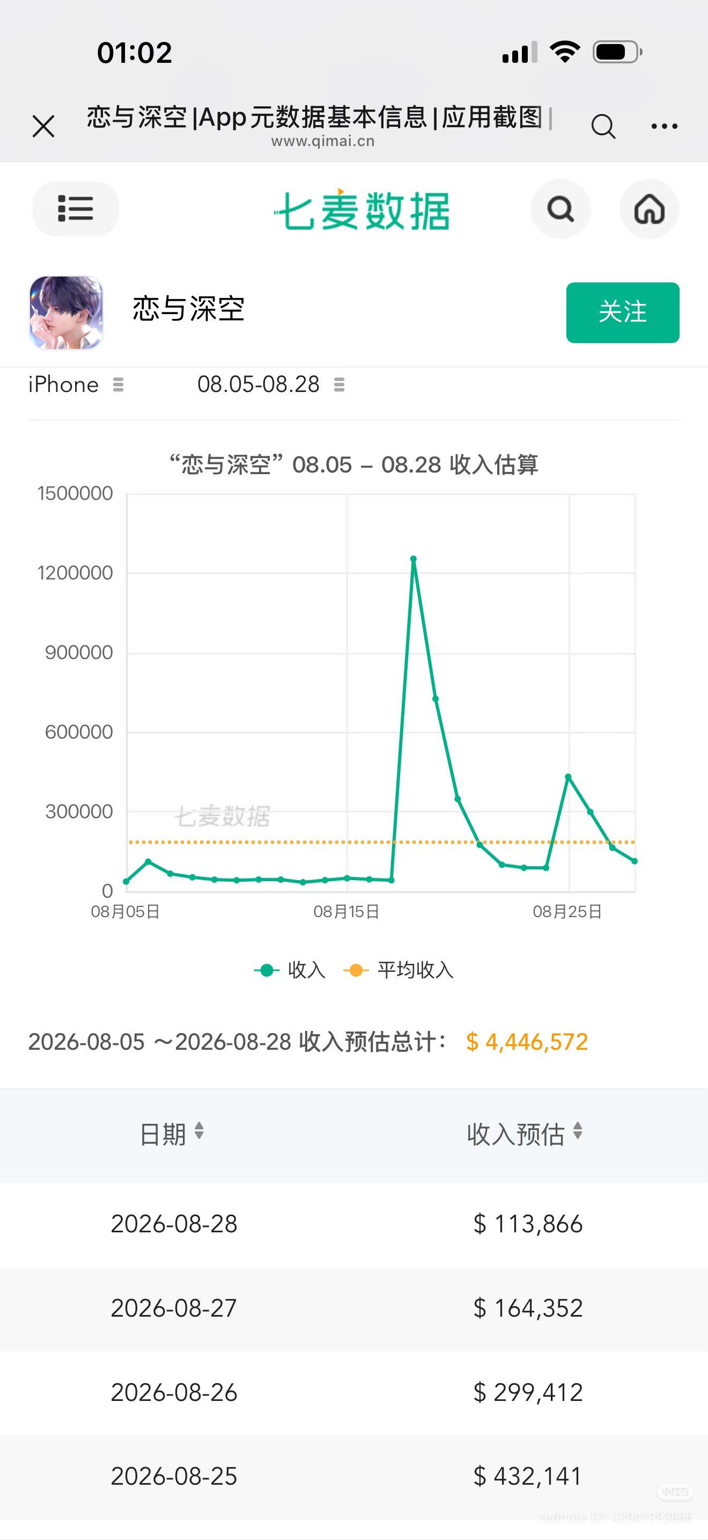Go to Qimai home via house icon
The image size is (708, 1540).
pyautogui.click(x=650, y=209)
